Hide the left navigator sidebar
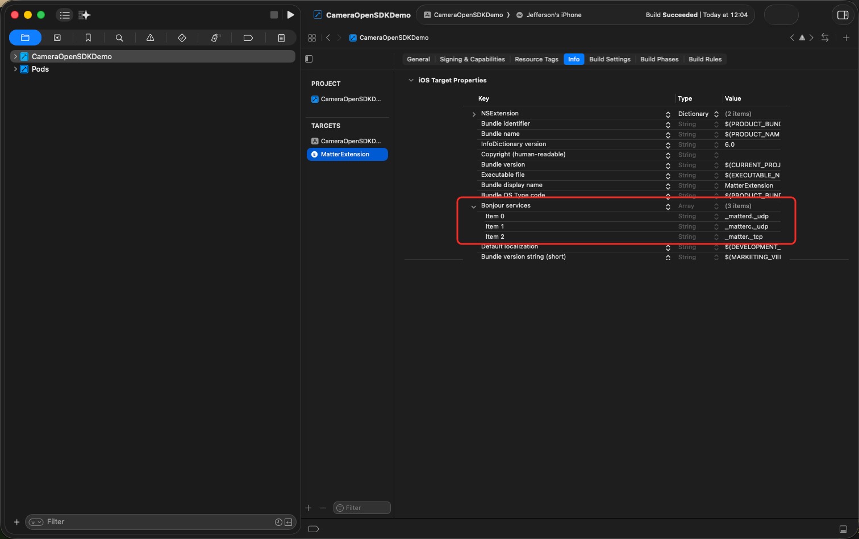 [x=308, y=59]
